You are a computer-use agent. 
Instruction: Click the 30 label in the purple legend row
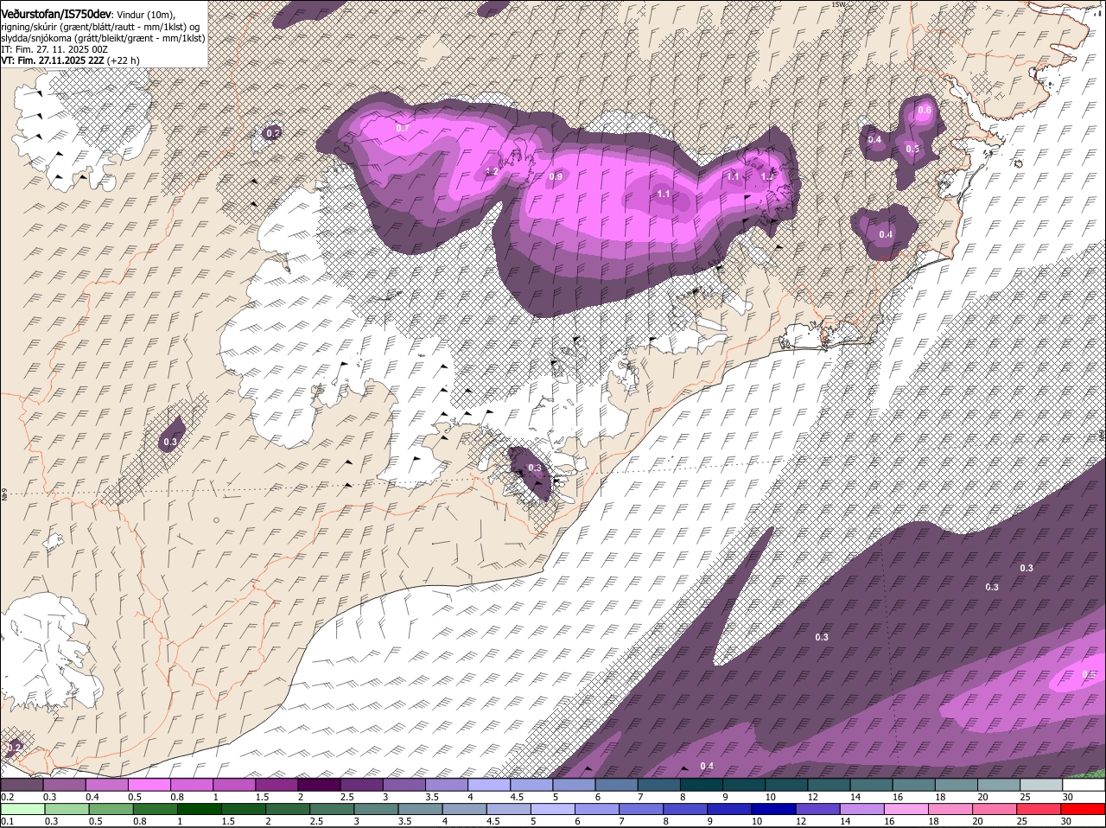(x=1068, y=796)
